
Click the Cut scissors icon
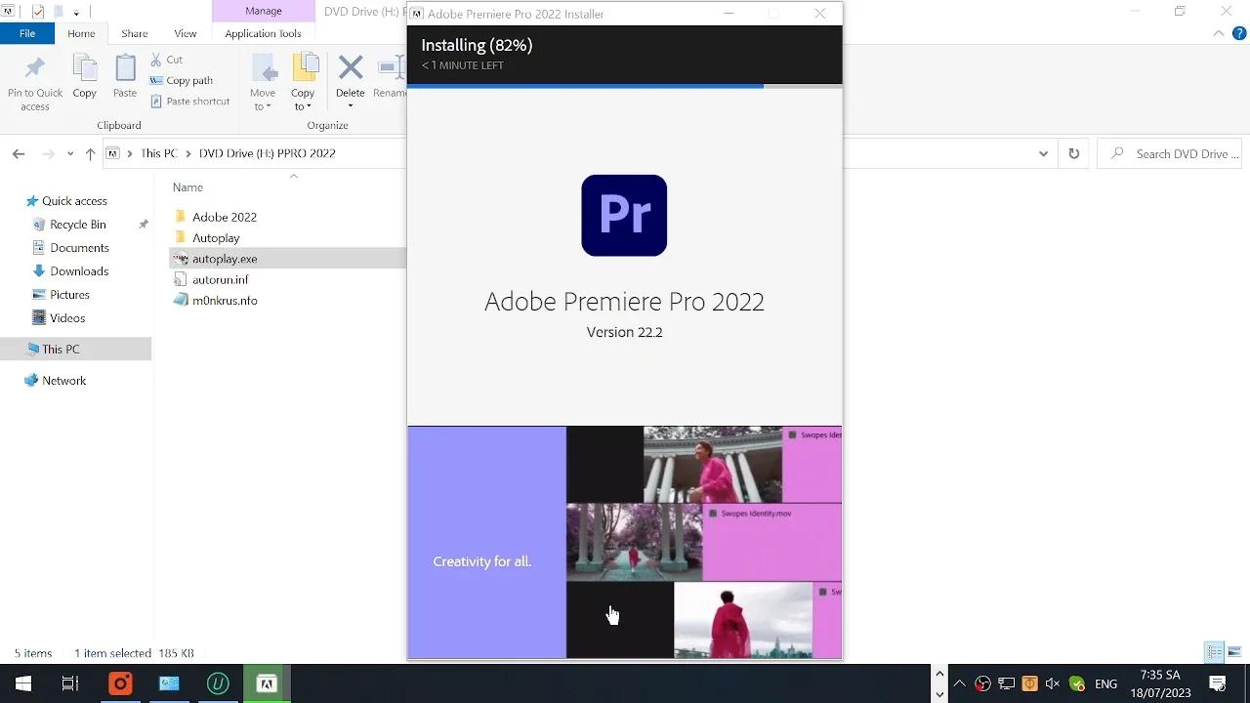point(154,60)
